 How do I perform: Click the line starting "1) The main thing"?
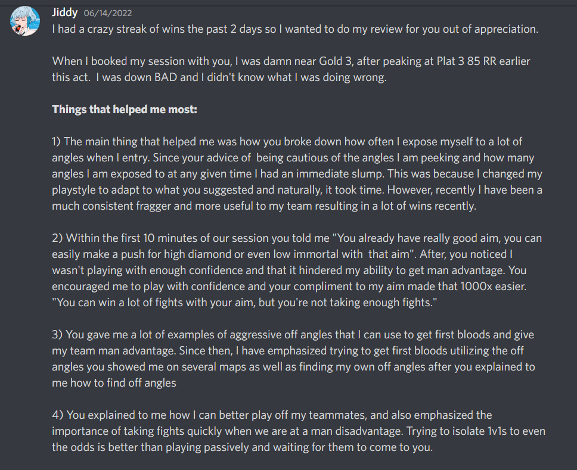[x=287, y=142]
